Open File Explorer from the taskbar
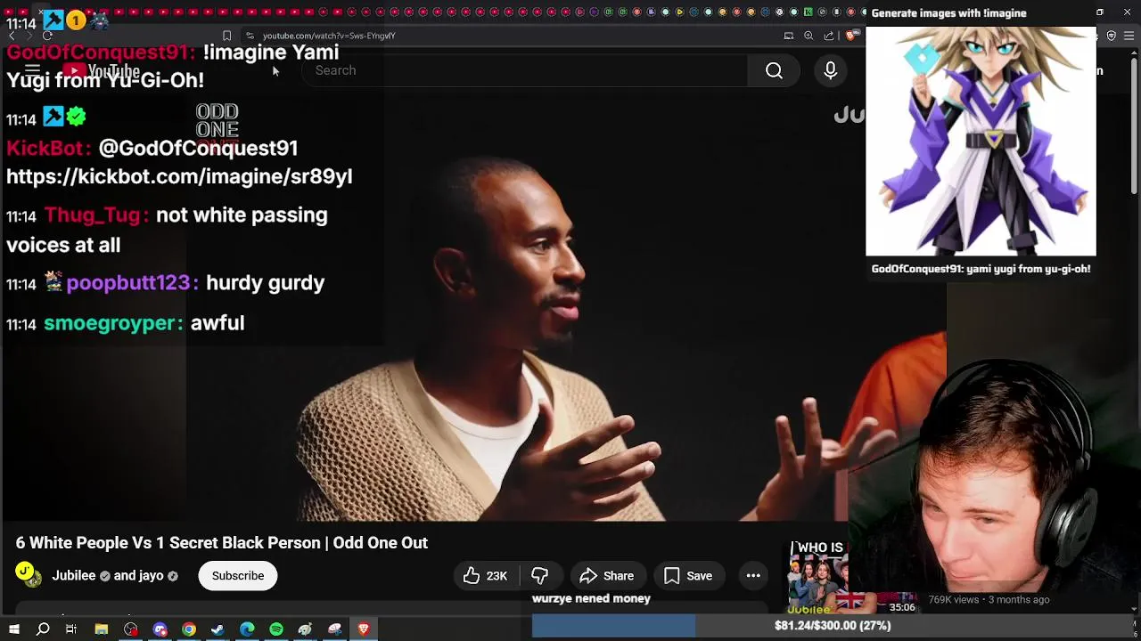 102,629
